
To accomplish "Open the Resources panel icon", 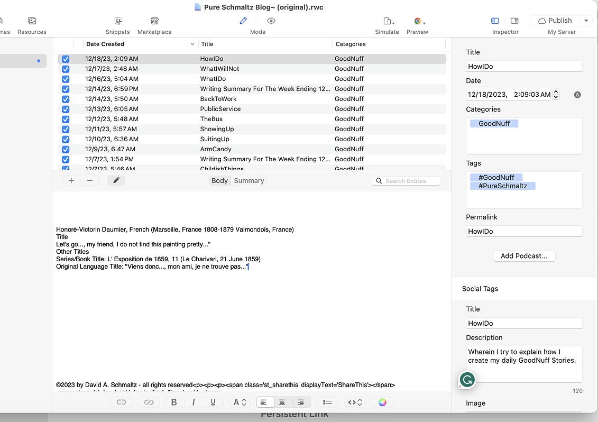I will [32, 21].
